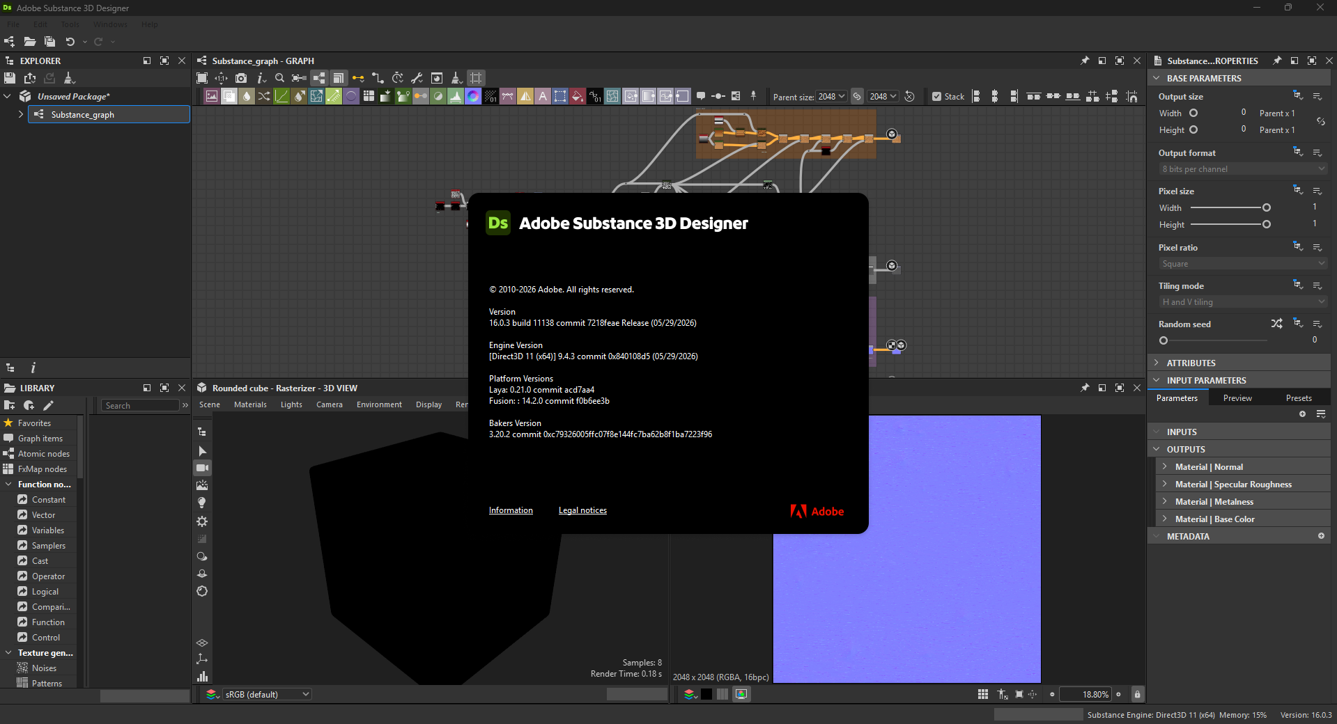1337x724 pixels.
Task: Switch to the Preview tab in Input Parameters
Action: pos(1237,398)
